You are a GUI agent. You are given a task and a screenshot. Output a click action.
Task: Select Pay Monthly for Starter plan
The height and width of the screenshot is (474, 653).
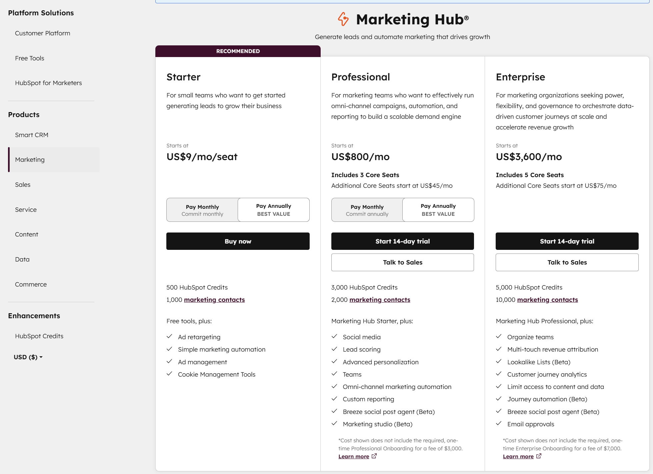[x=202, y=210]
